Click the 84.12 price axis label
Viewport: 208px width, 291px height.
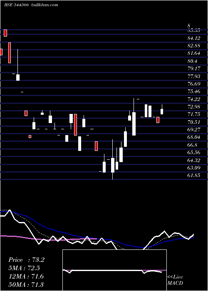[x=194, y=38]
